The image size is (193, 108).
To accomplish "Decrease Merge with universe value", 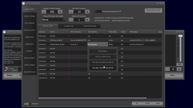I will click(x=71, y=20).
